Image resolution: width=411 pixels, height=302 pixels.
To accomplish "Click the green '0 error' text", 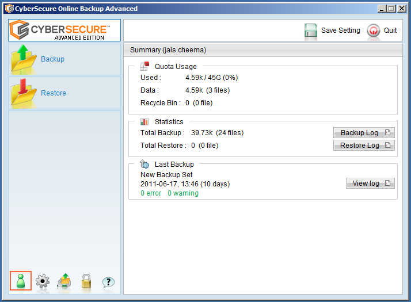I will (x=151, y=193).
